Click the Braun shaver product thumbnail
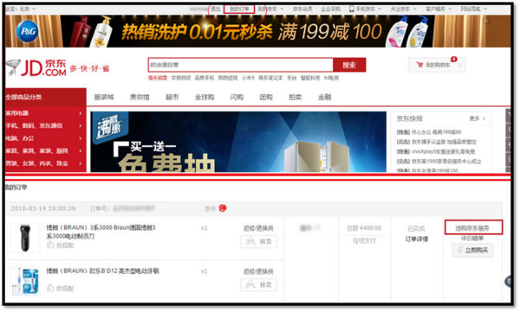The image size is (520, 312). pyautogui.click(x=25, y=238)
